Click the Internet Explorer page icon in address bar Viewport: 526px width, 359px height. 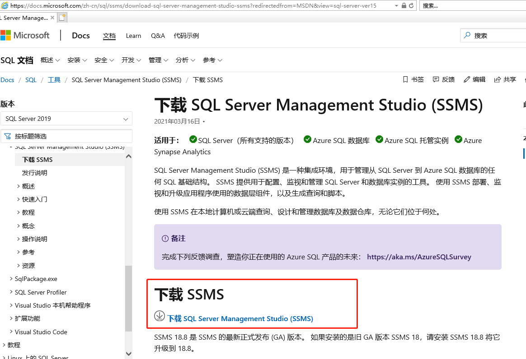tap(5, 5)
